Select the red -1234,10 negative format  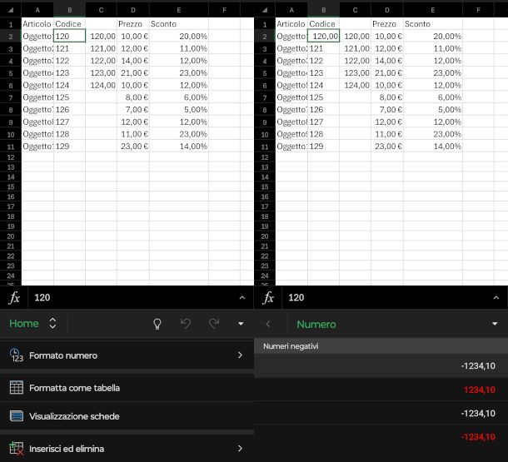pyautogui.click(x=381, y=437)
